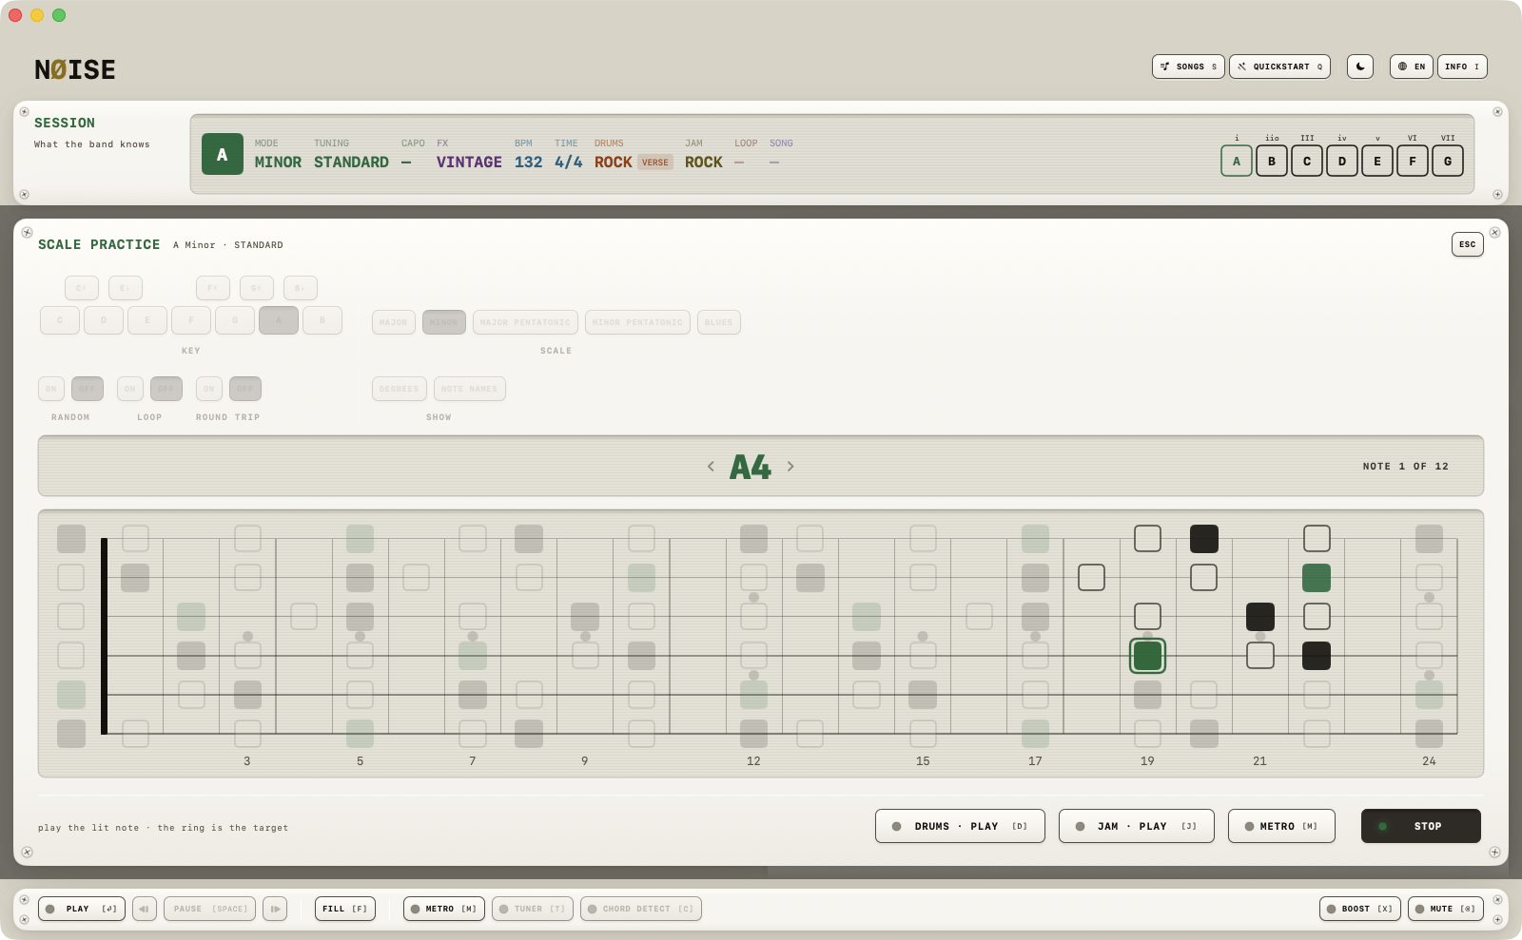The width and height of the screenshot is (1522, 940).
Task: Toggle the Metro button in the bottom transport bar
Action: (x=444, y=909)
